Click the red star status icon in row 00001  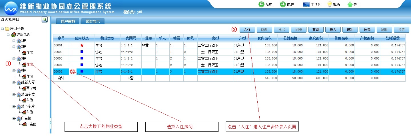coord(82,45)
